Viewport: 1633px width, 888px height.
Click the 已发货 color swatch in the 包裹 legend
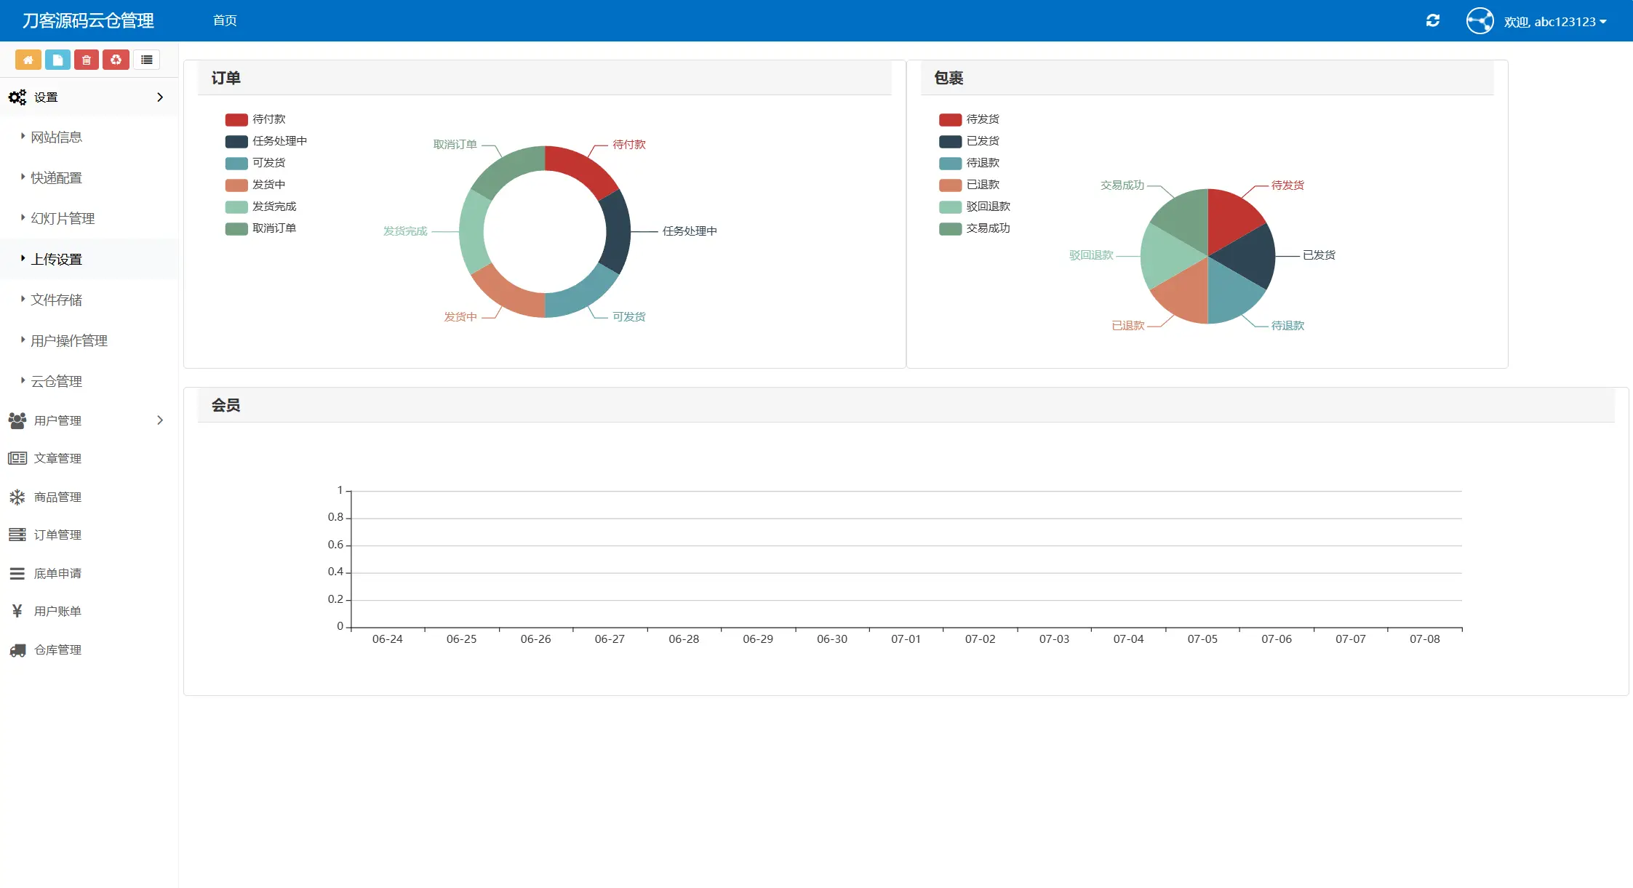coord(950,141)
